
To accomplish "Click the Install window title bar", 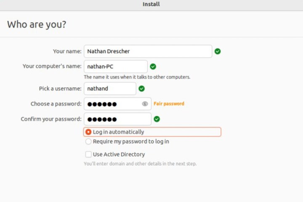I will (151, 4).
